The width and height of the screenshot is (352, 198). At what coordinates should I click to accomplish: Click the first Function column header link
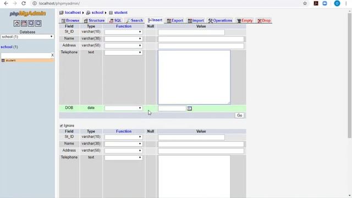(124, 26)
